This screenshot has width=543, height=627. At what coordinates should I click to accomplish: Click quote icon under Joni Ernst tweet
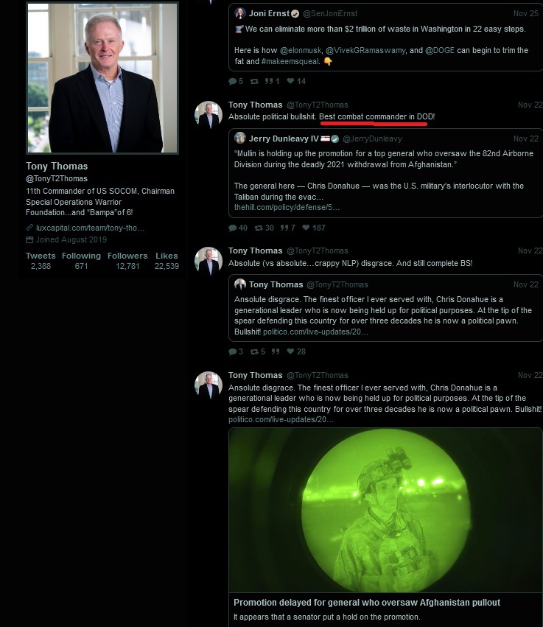269,81
